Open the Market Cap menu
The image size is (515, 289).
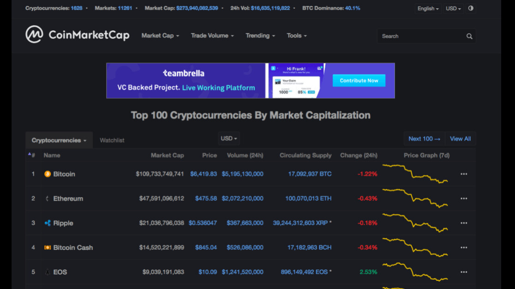(160, 35)
